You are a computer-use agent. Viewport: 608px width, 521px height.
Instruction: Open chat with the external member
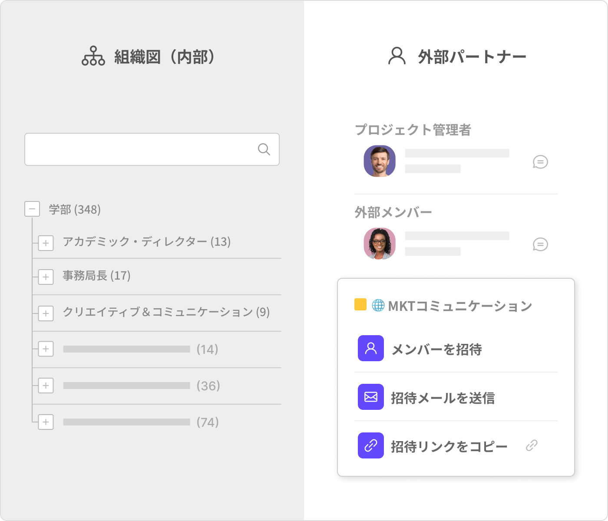540,244
